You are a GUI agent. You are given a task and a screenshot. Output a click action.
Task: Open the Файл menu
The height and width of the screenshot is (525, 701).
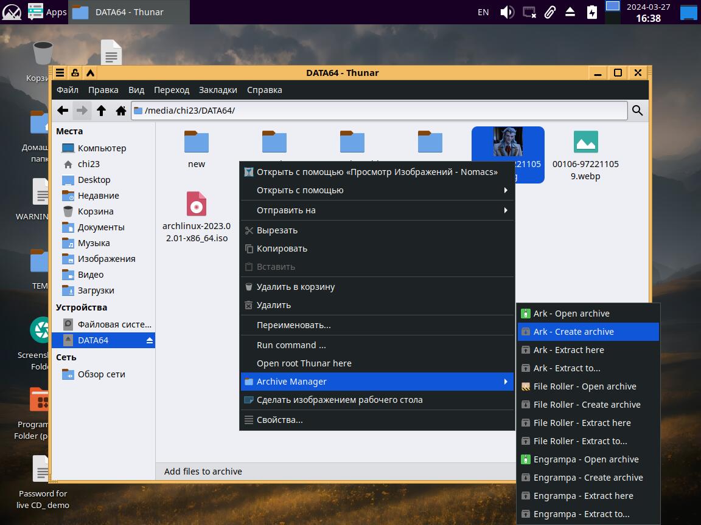(x=68, y=90)
